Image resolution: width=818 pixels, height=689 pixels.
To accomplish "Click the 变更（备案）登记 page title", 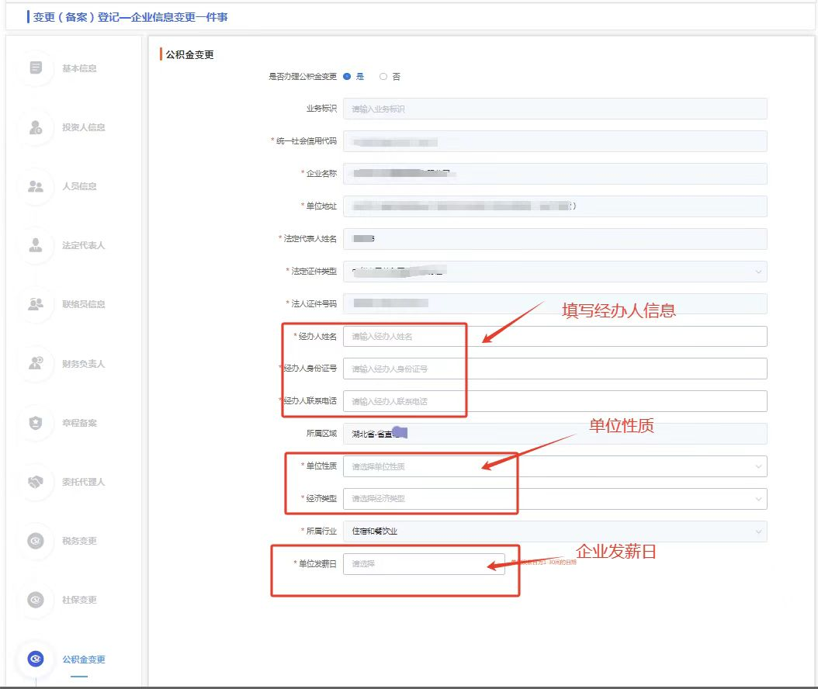I will [130, 17].
